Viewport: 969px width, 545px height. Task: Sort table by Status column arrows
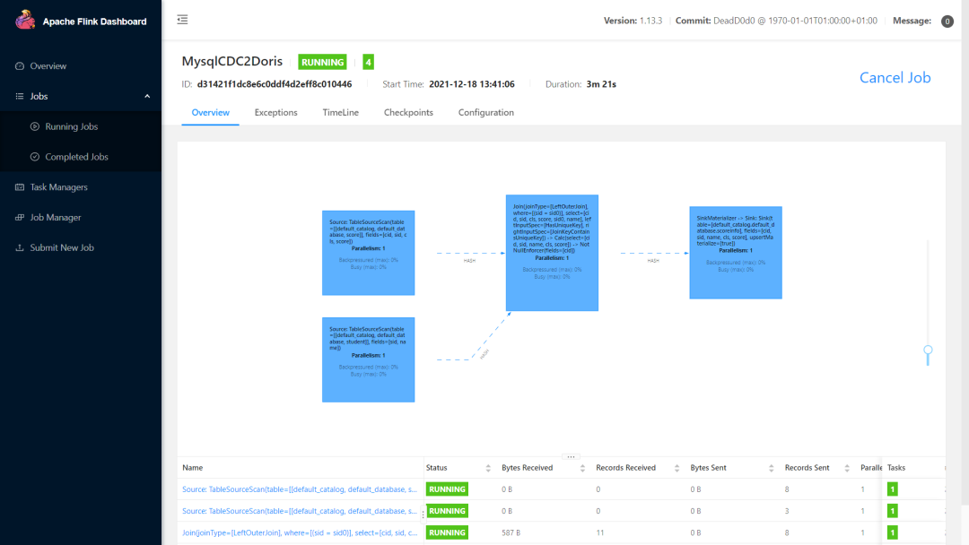click(488, 469)
